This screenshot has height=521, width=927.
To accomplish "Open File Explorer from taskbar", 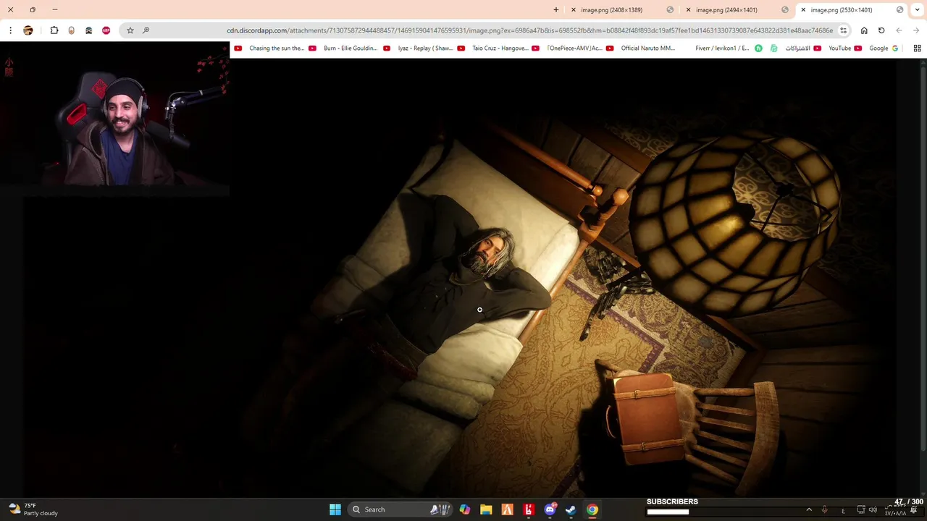I will 486,509.
